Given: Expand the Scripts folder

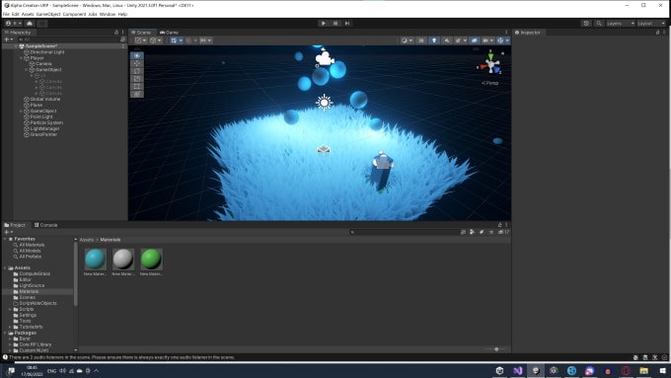Looking at the screenshot, I should point(10,309).
